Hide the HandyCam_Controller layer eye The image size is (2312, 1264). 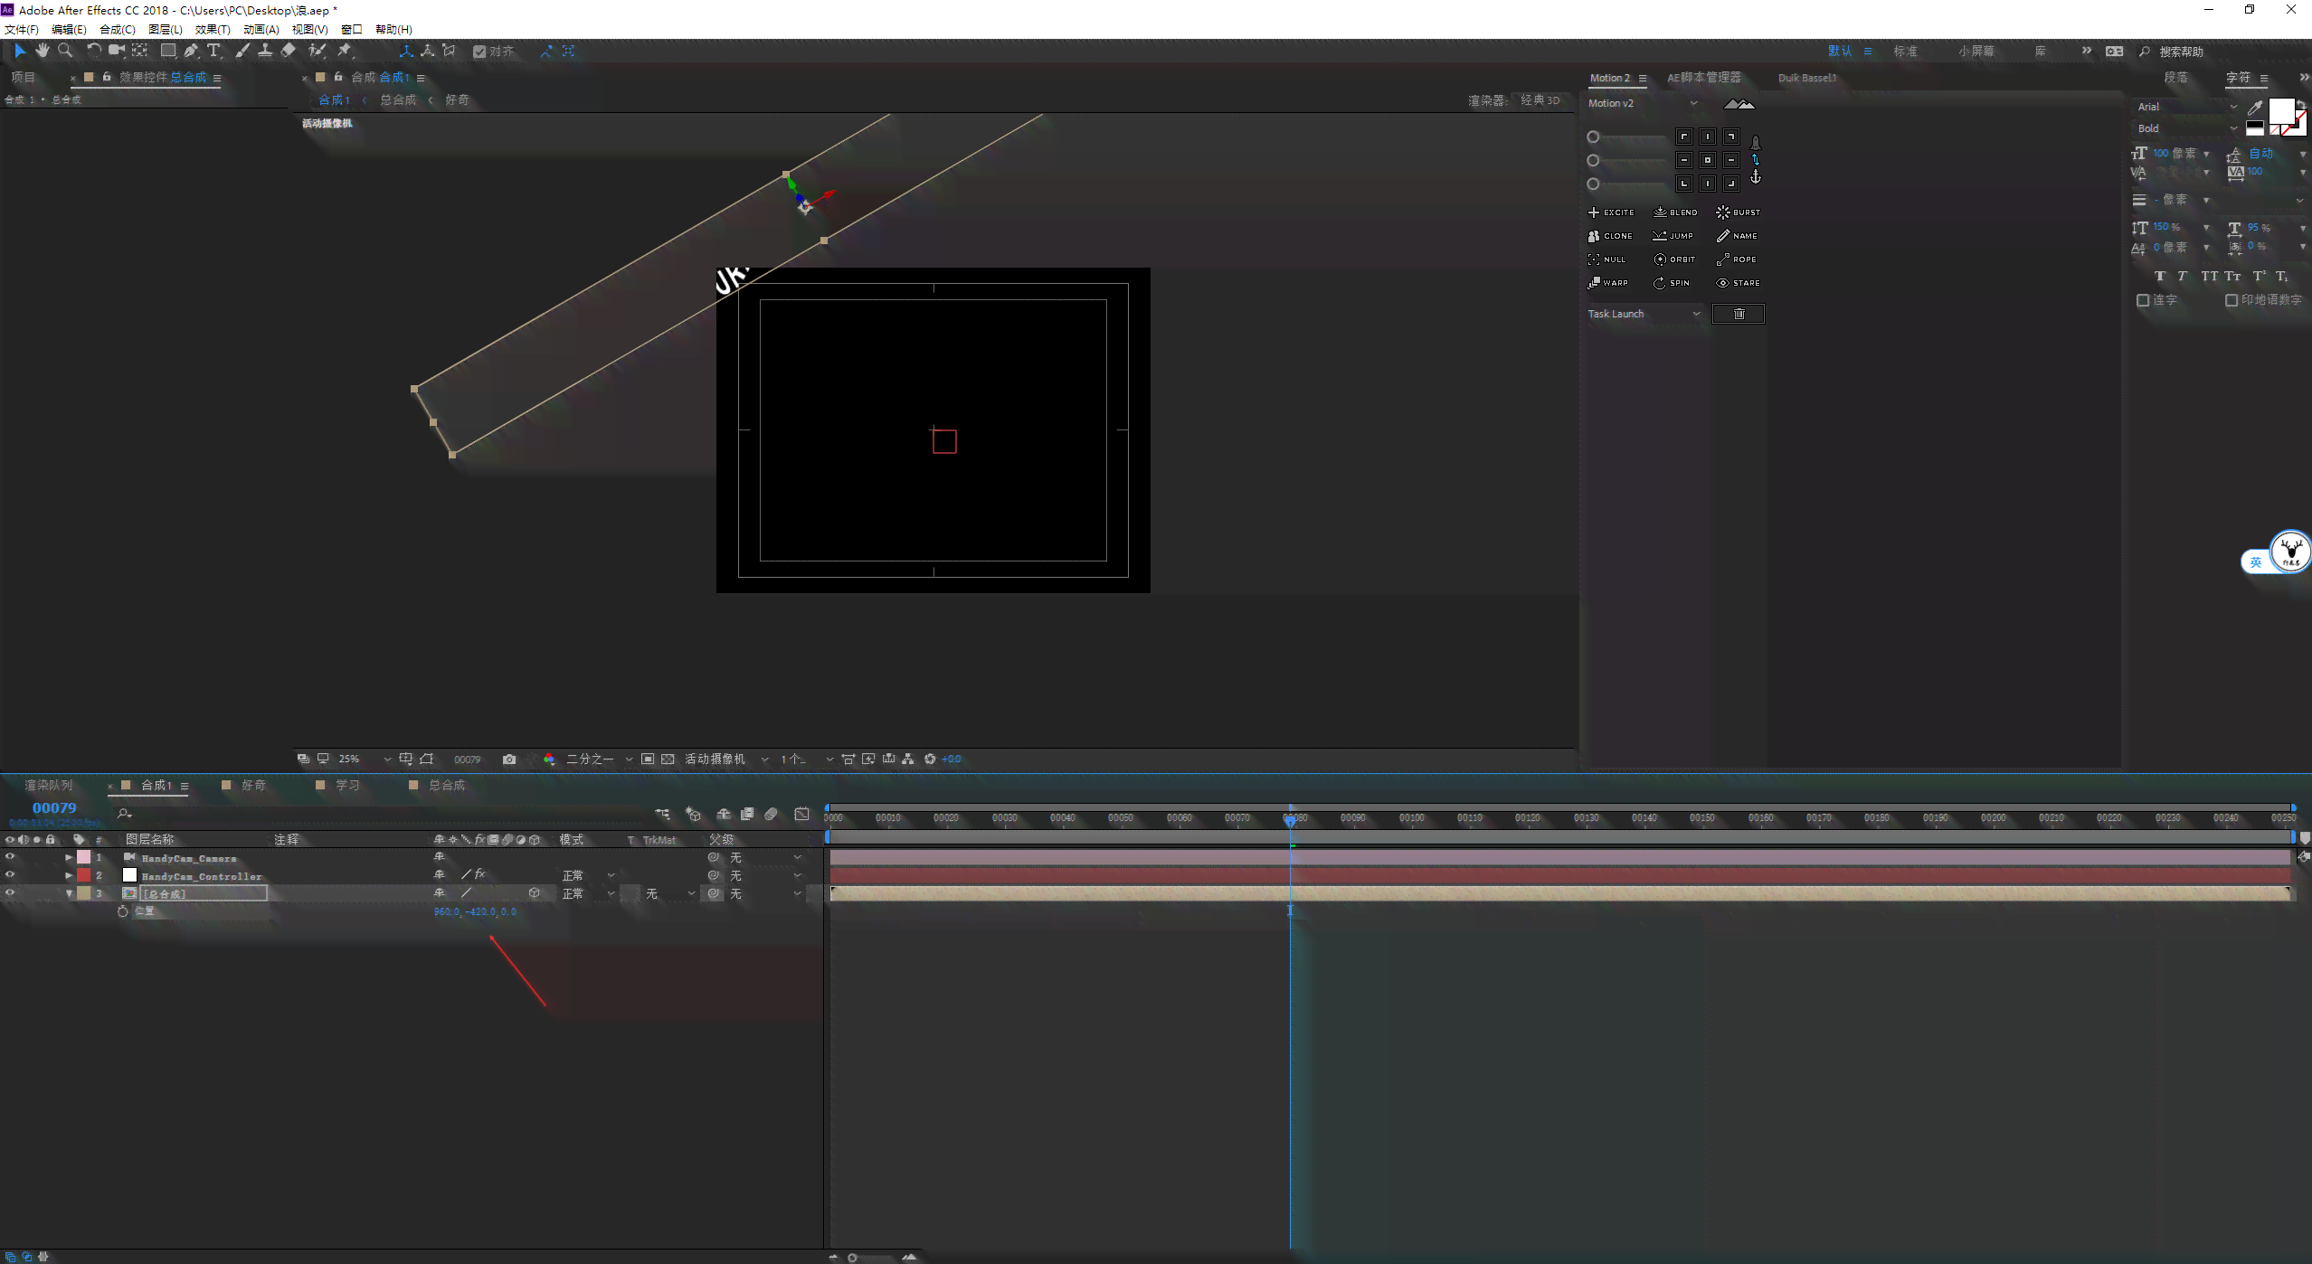[x=10, y=875]
